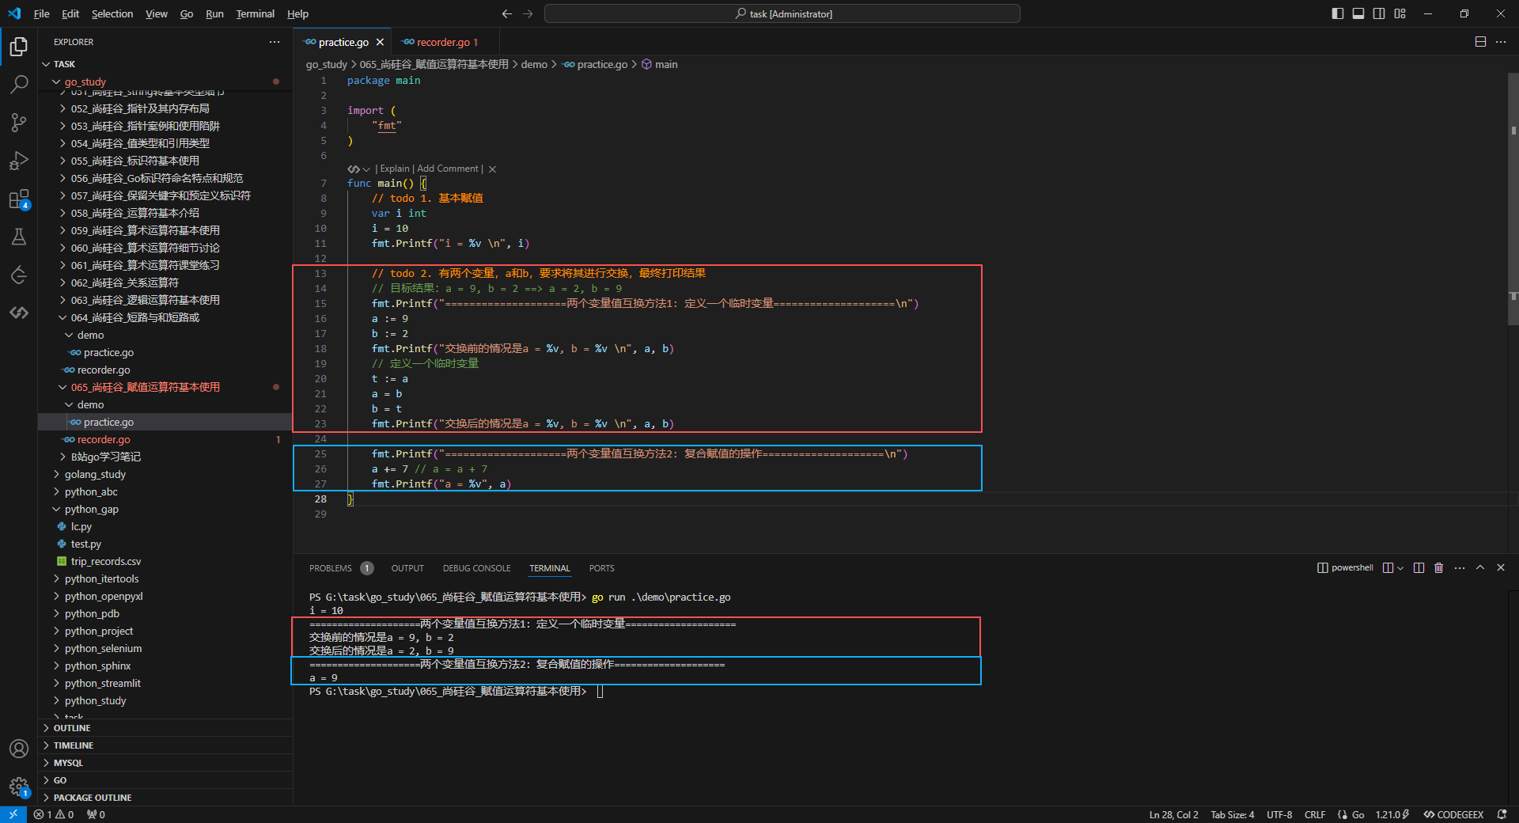This screenshot has width=1519, height=823.
Task: Expand folder 052_尚硅谷_指针及其内存布局
Action: click(165, 108)
